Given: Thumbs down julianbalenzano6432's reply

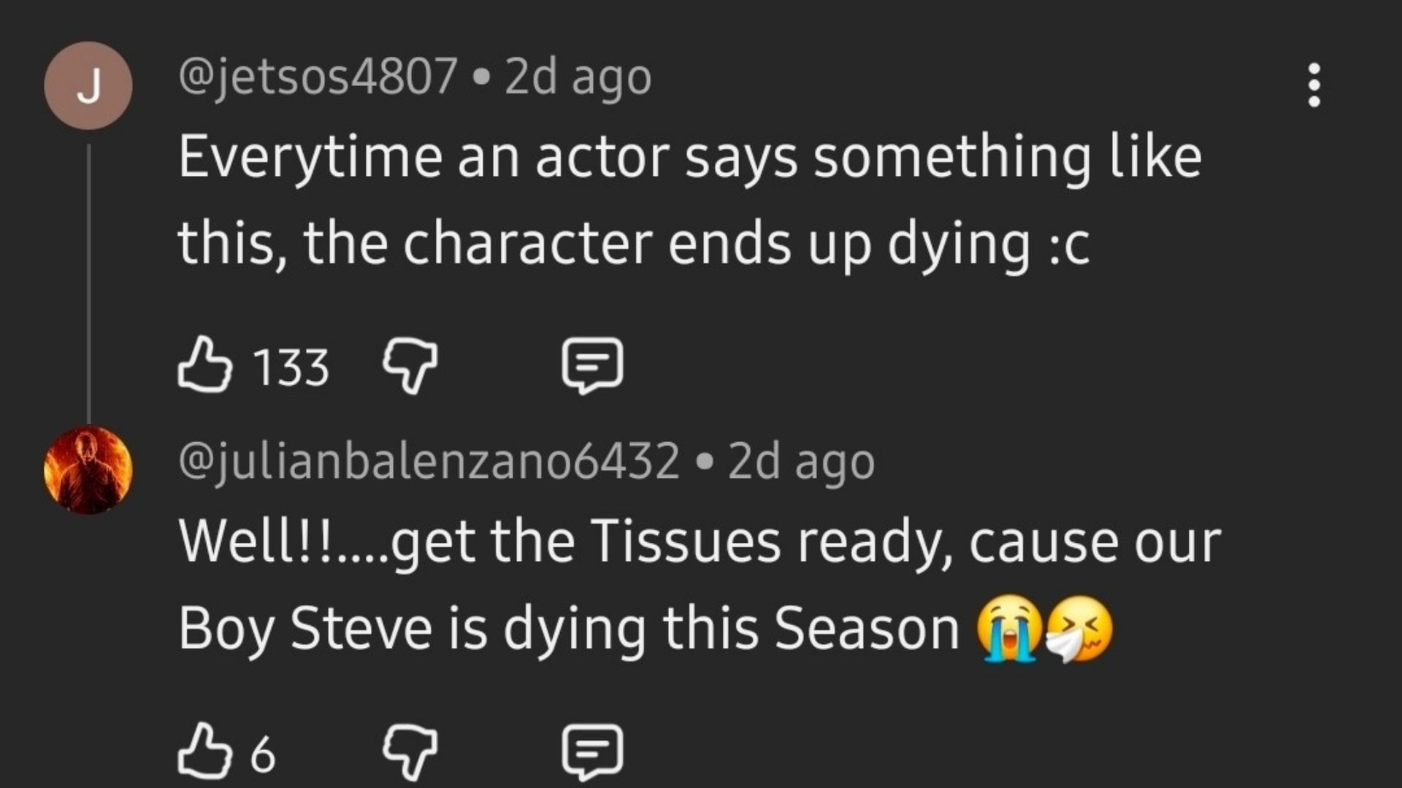Looking at the screenshot, I should click(x=410, y=752).
